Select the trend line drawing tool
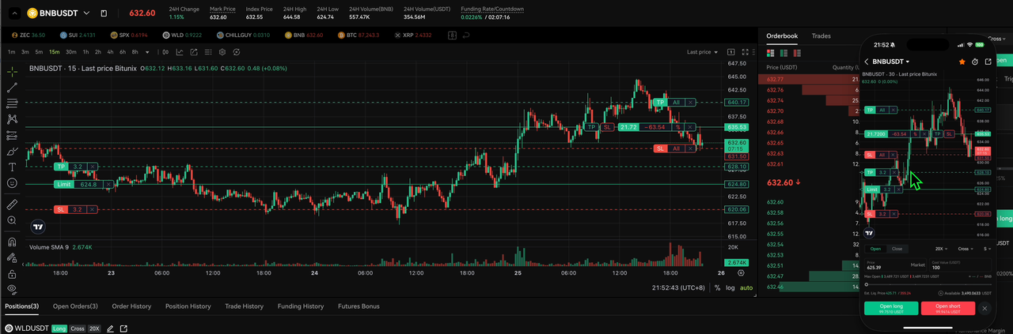This screenshot has width=1013, height=334. tap(12, 87)
